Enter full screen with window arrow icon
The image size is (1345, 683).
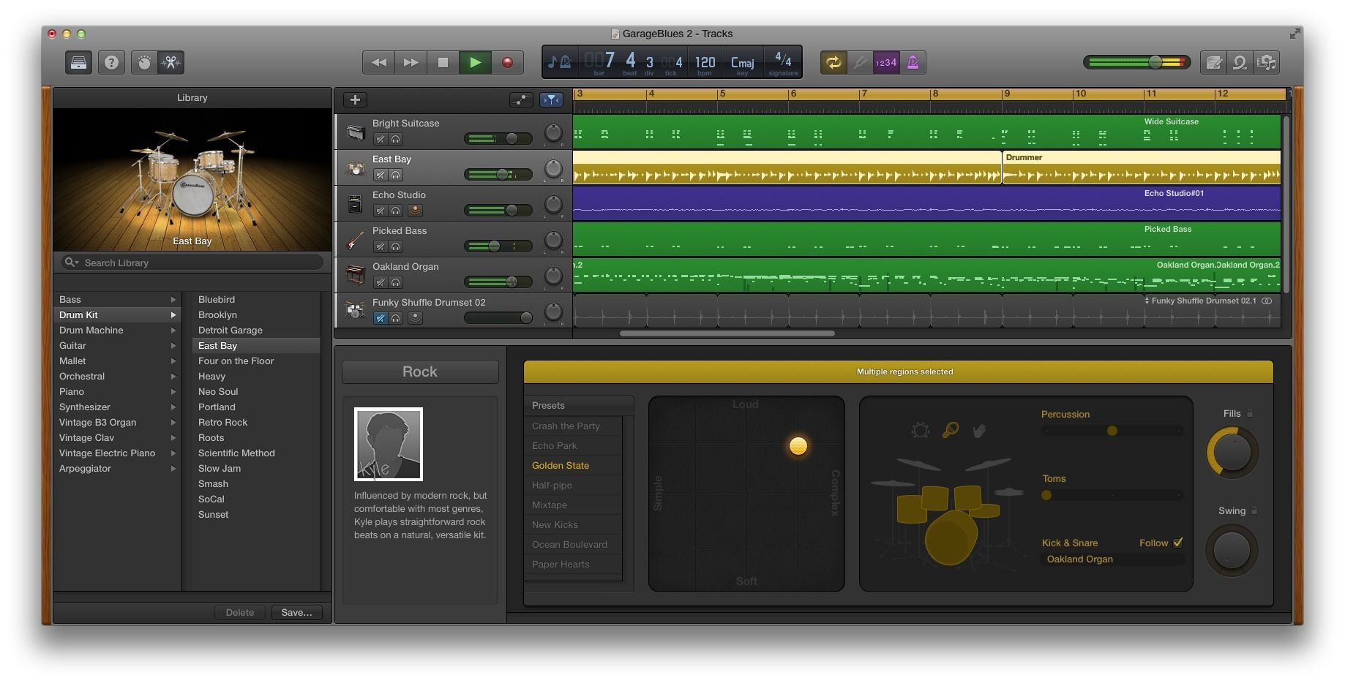tap(1295, 34)
